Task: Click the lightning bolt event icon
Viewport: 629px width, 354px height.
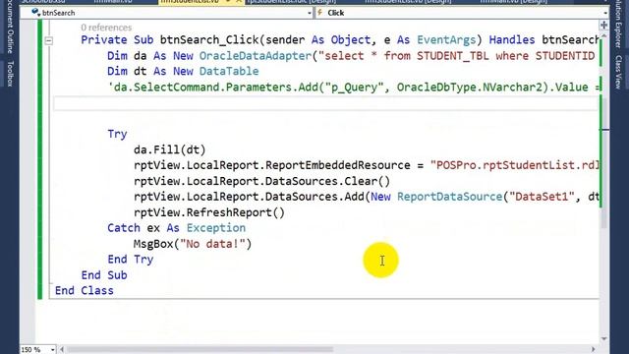Action: click(x=320, y=13)
